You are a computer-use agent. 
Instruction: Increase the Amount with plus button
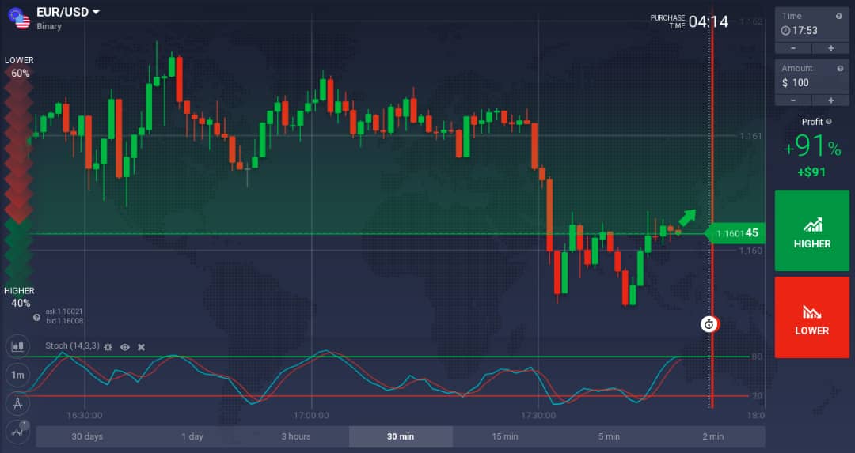click(830, 100)
